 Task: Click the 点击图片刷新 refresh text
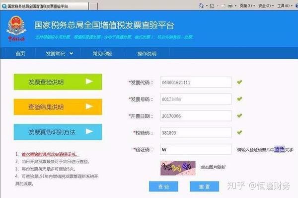[x=213, y=167]
